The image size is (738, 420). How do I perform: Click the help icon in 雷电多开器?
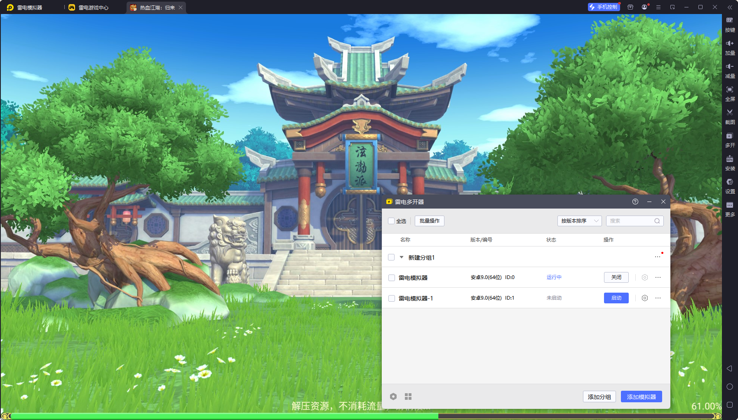click(x=635, y=202)
